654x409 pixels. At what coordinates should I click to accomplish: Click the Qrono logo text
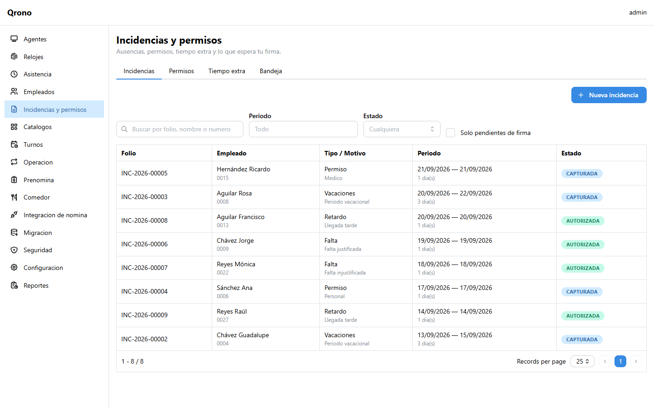[x=20, y=13]
